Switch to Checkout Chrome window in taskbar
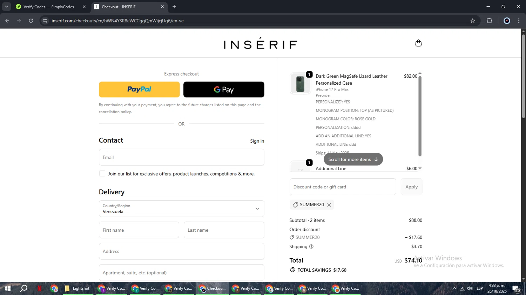This screenshot has width=526, height=295. 212,288
